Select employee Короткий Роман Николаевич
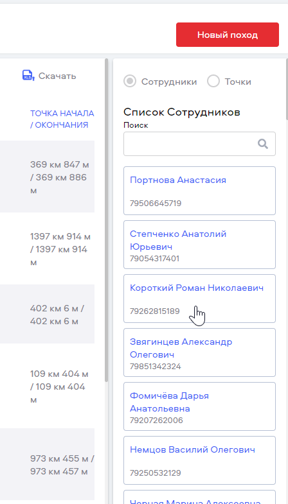Viewport: 288px width, 504px height. [199, 299]
